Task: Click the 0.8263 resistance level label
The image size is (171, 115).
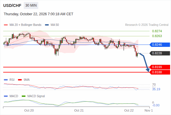Action: pos(157,36)
